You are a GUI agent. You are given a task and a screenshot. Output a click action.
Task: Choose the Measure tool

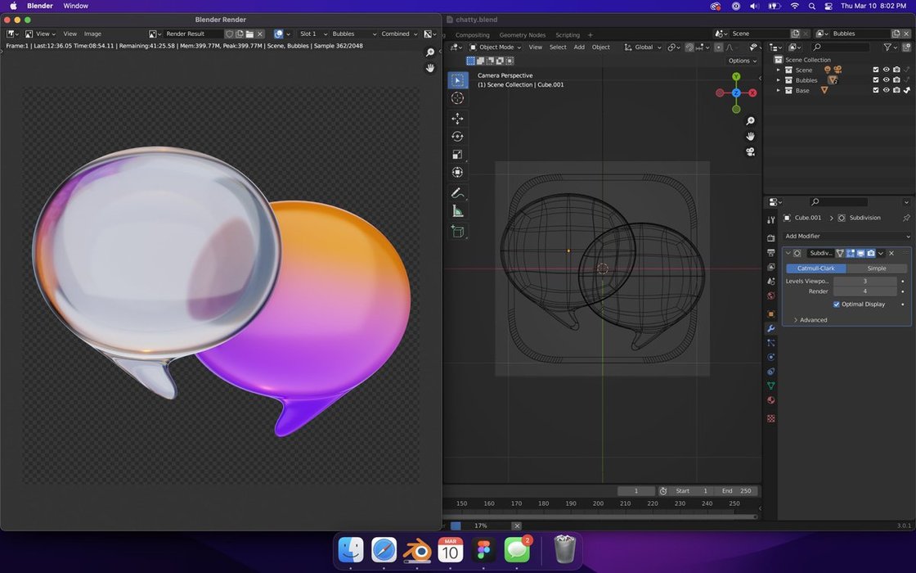[457, 211]
